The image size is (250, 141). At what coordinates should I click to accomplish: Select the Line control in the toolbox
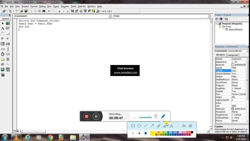coord(8,64)
